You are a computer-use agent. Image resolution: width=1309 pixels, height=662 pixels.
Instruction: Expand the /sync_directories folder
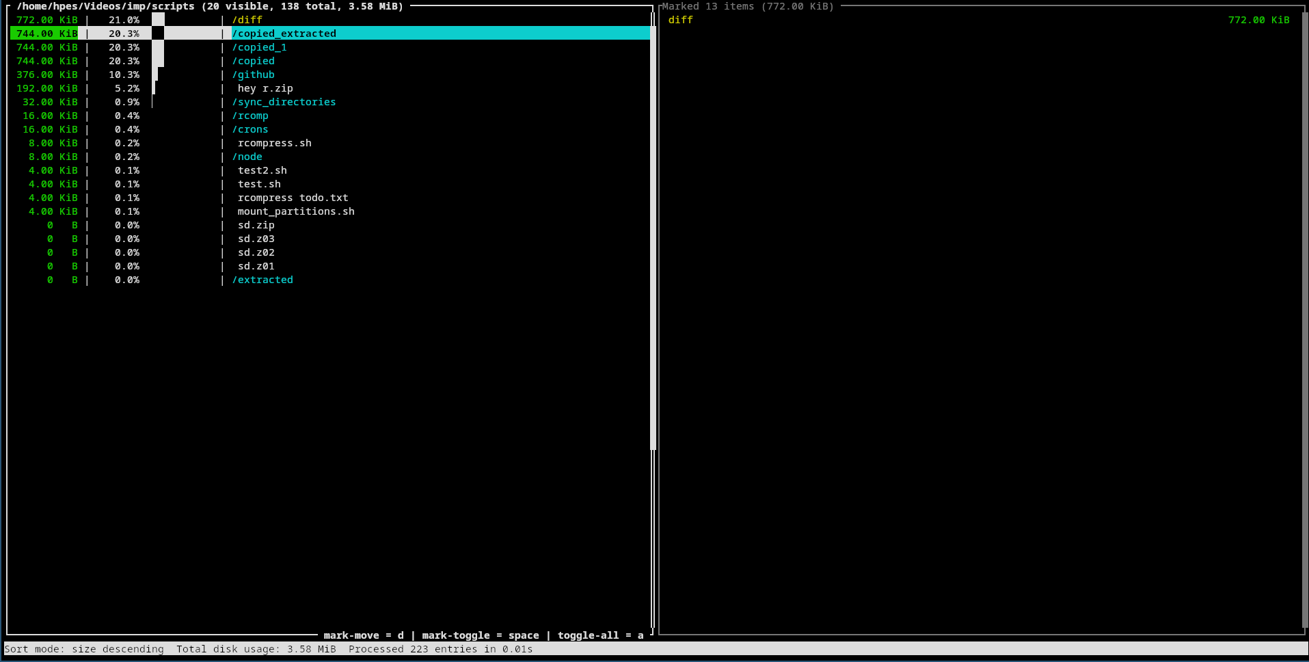point(284,102)
